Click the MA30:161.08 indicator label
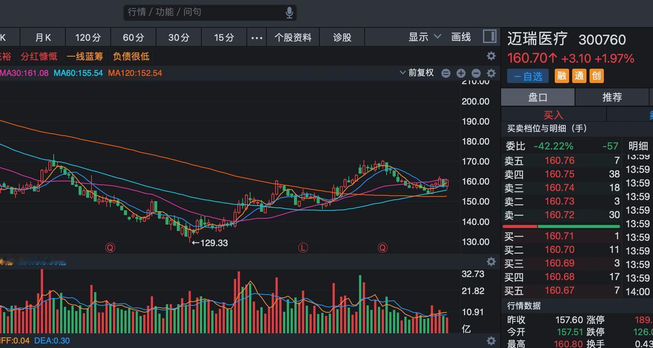 point(24,73)
